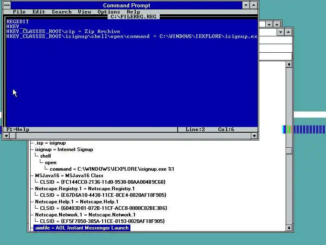326x245 pixels.
Task: Select the Netscape.Registry.1 key
Action: coord(85,189)
